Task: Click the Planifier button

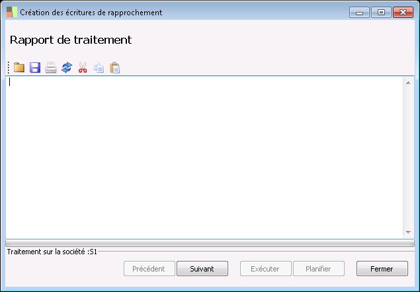Action: pos(319,269)
